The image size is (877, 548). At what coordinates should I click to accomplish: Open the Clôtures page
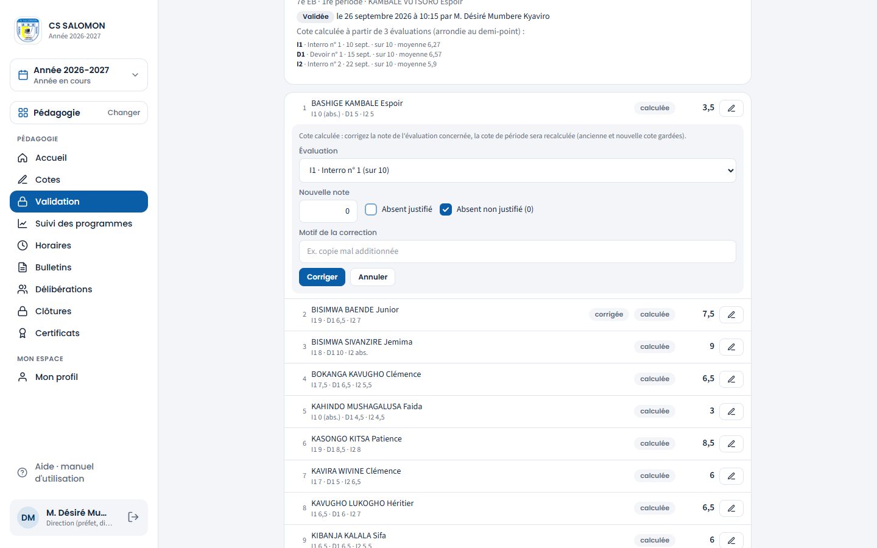(x=79, y=311)
